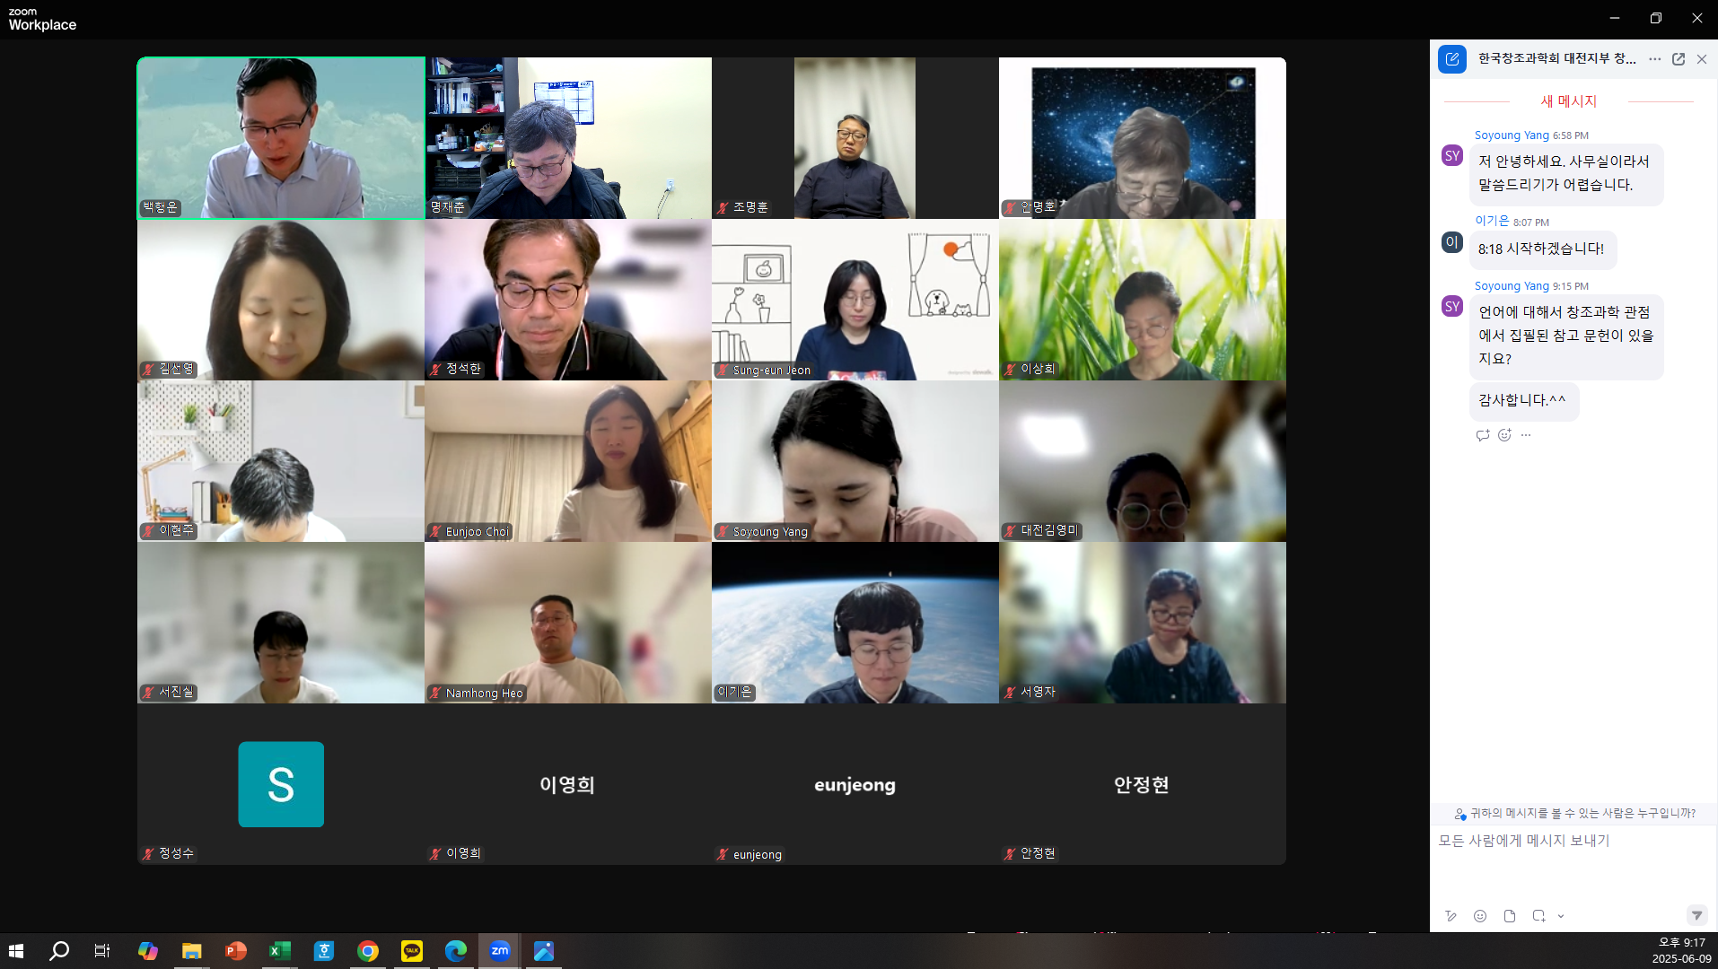Screen dimensions: 1718x969
Task: Open the Photos app on the taskbar
Action: coord(544,951)
